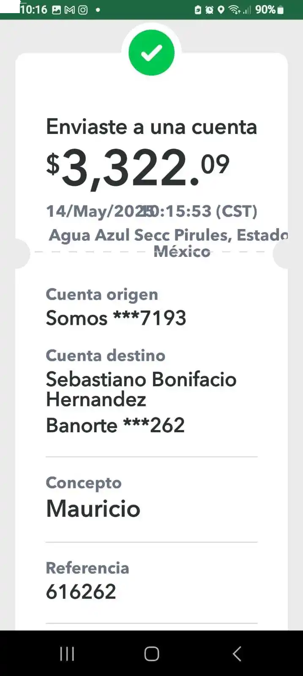Viewport: 303px width, 676px height.
Task: Tap the origin account Somos ***7193
Action: pos(116,318)
